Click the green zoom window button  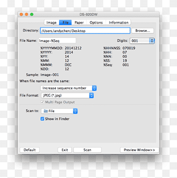pyautogui.click(x=32, y=14)
